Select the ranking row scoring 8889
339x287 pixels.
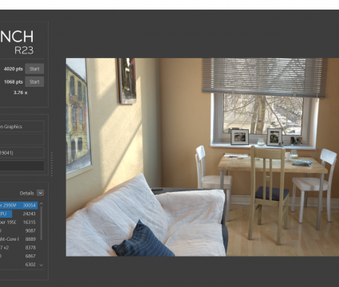(18, 239)
